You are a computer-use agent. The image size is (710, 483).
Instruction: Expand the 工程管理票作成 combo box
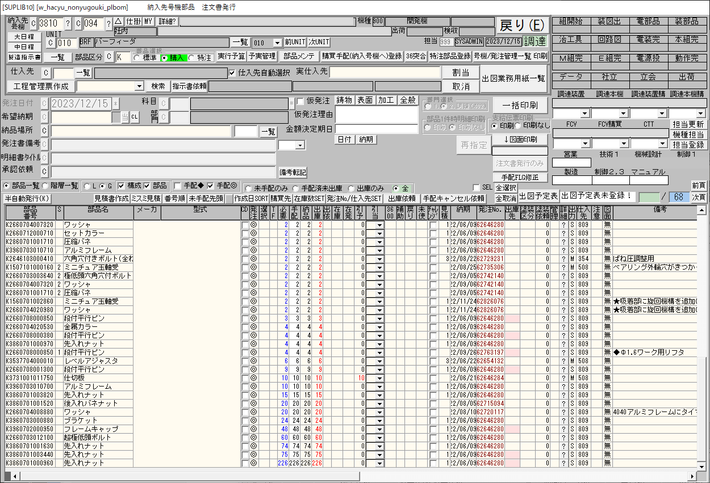pyautogui.click(x=140, y=86)
